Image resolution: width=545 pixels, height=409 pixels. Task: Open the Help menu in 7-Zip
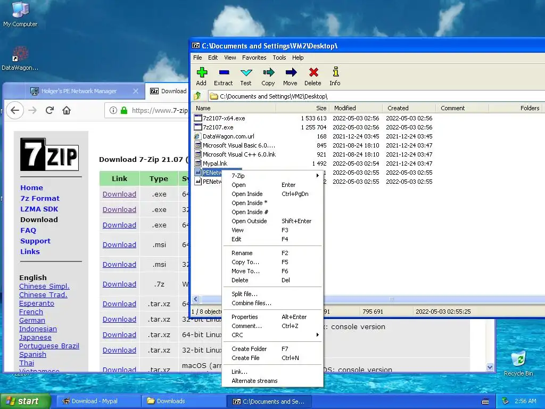click(298, 58)
